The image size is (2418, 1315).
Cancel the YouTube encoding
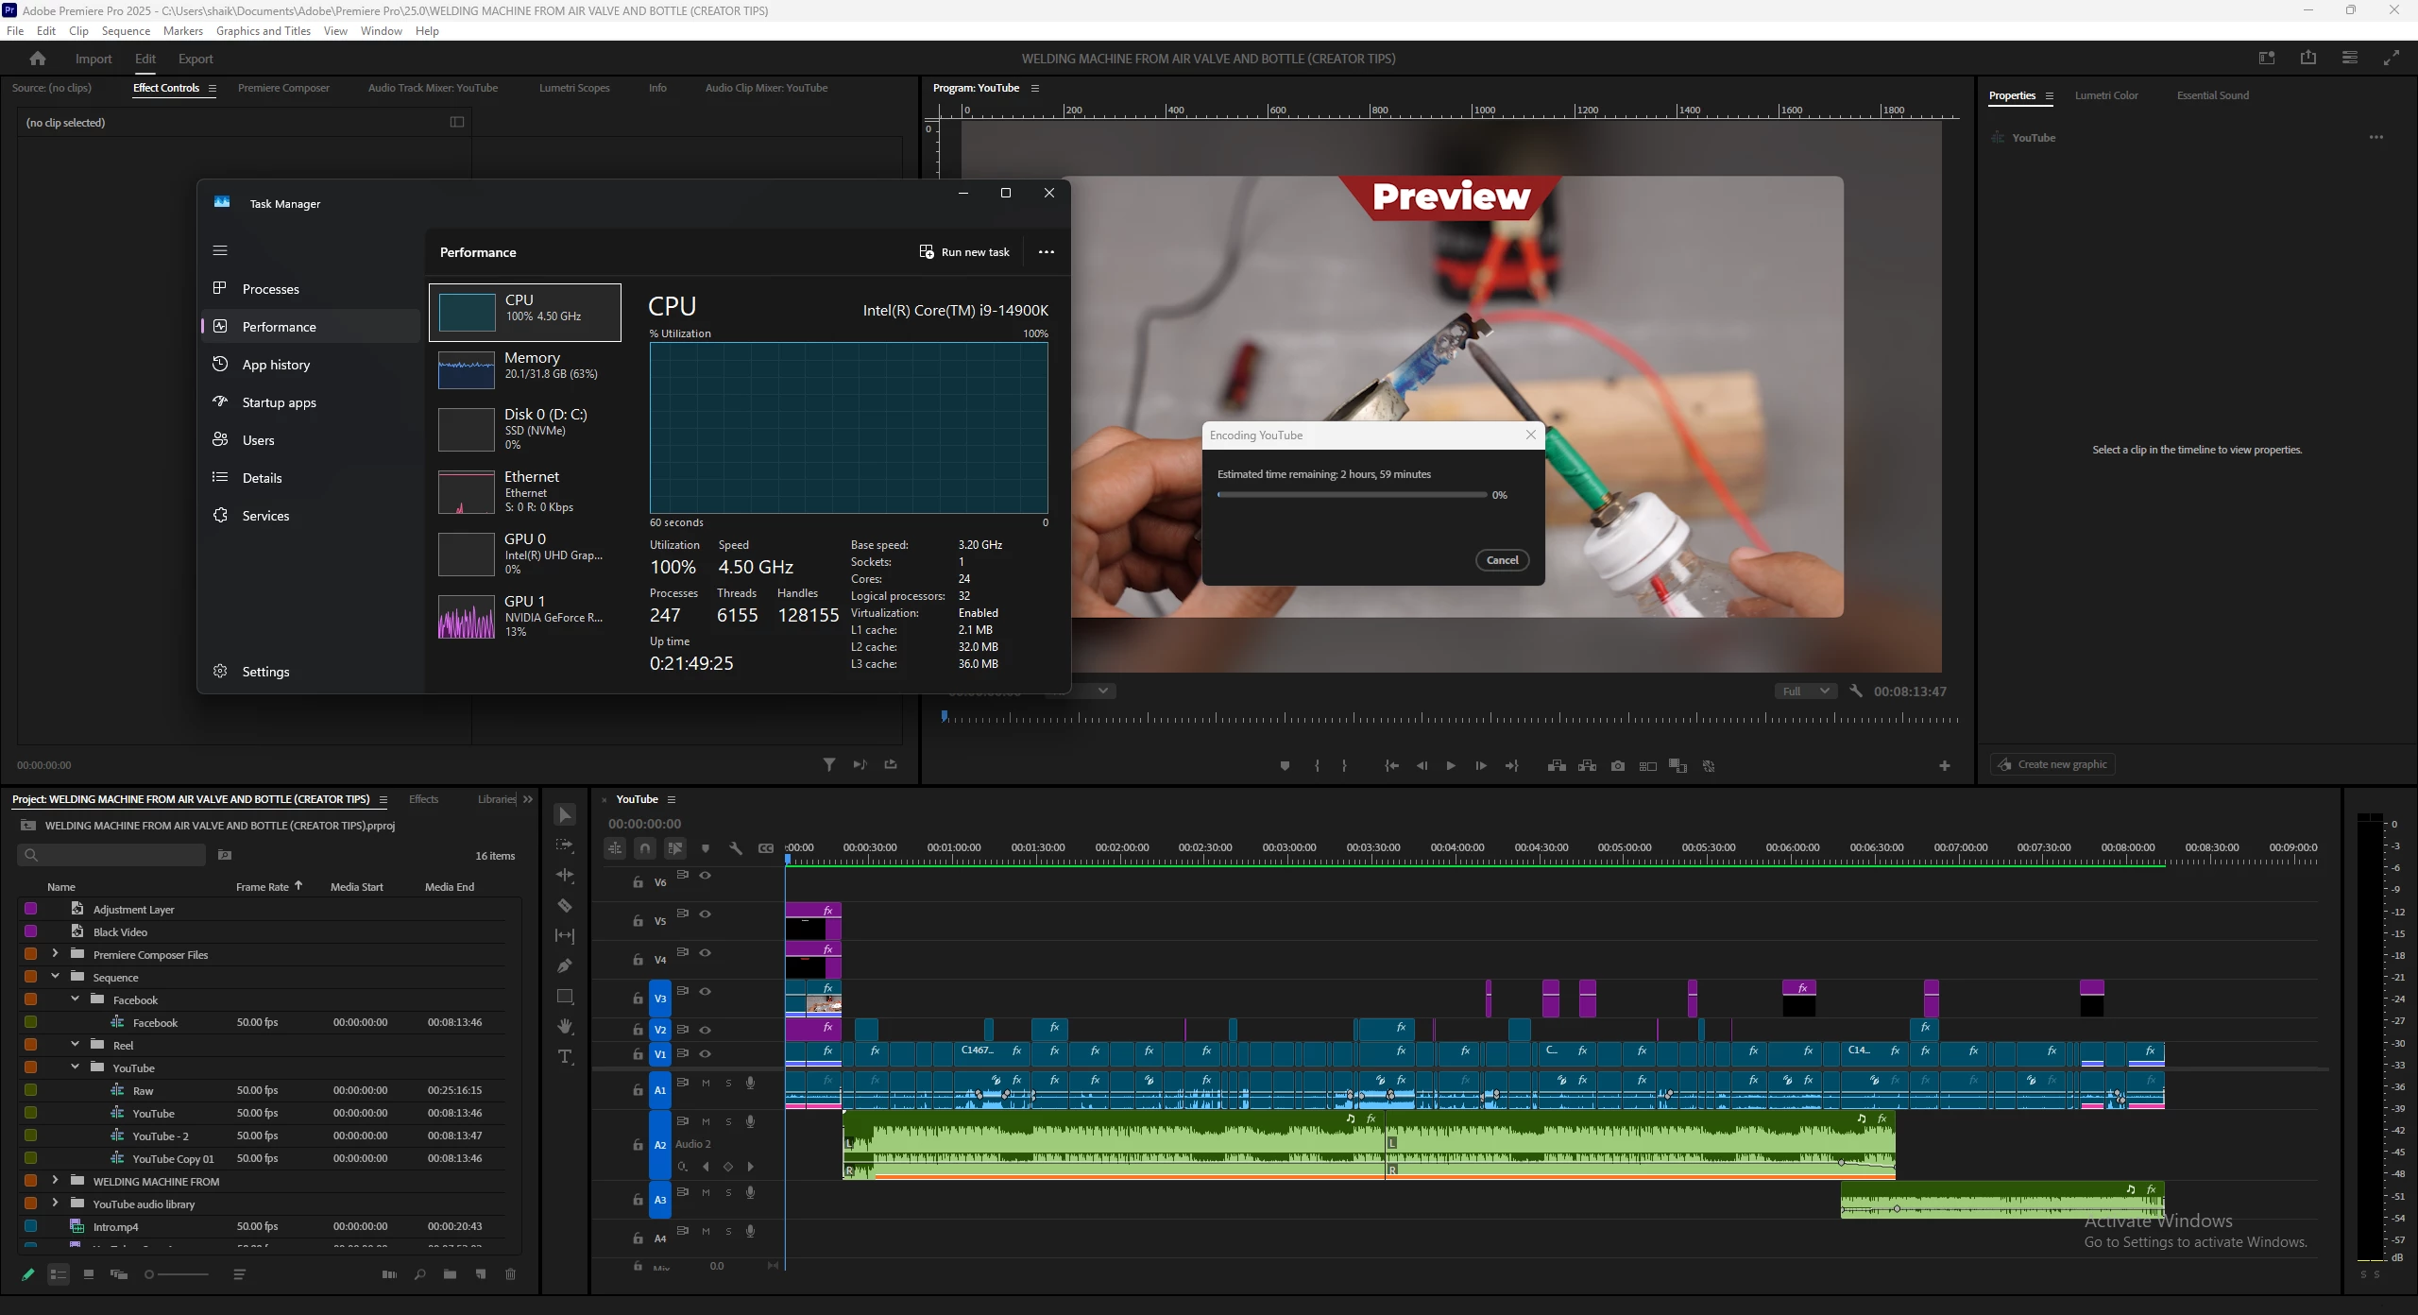(1502, 560)
